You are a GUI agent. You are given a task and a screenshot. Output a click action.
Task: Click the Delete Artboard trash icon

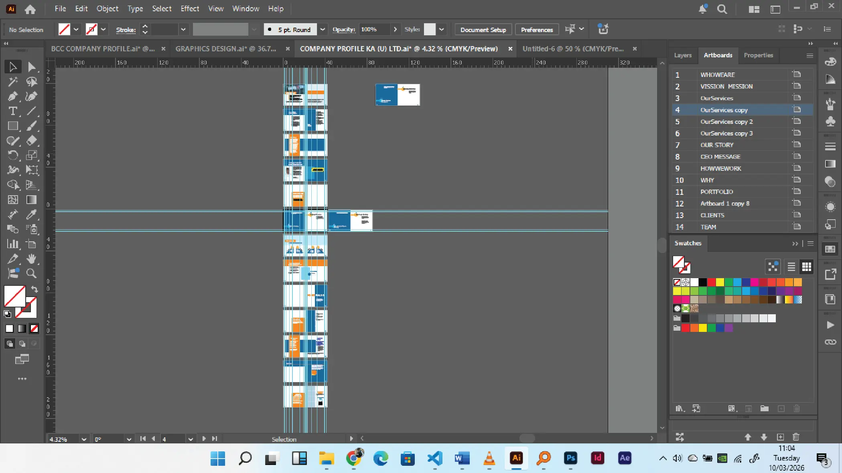tap(796, 437)
